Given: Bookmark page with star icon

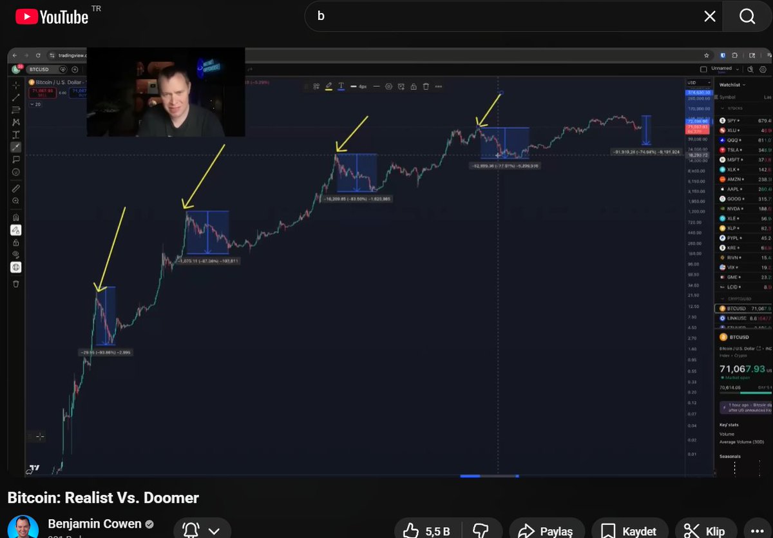Looking at the screenshot, I should tap(707, 55).
